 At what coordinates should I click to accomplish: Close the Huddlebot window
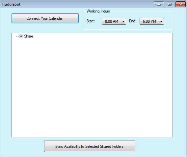180,4
